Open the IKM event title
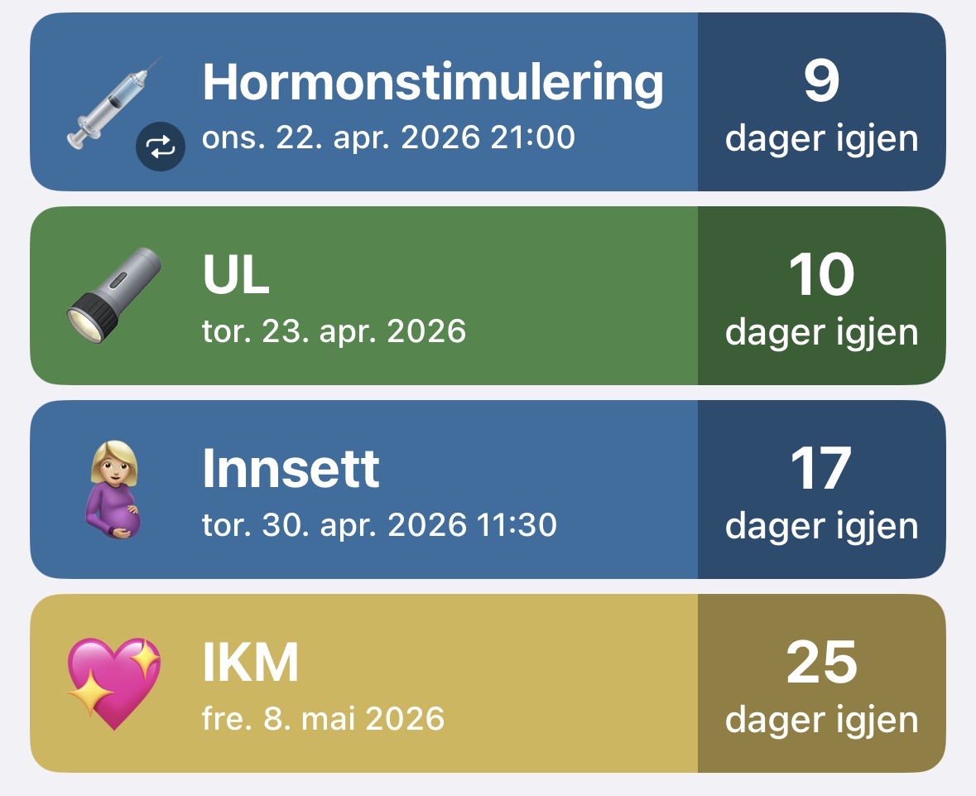This screenshot has height=796, width=976. tap(250, 664)
